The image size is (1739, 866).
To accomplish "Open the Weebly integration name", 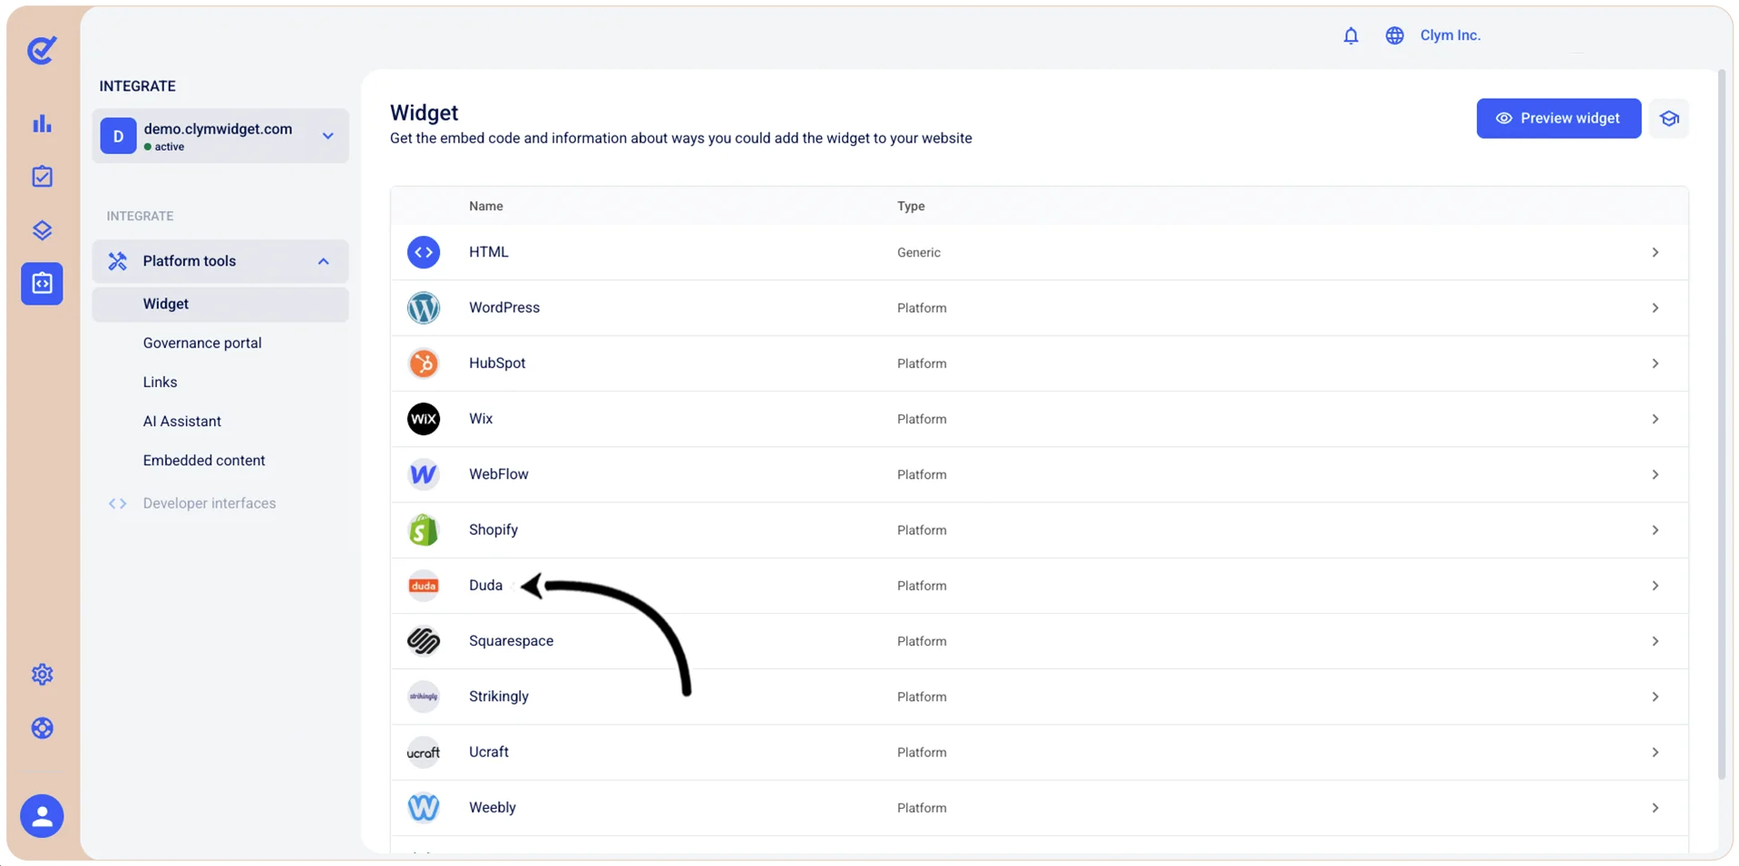I will click(493, 807).
